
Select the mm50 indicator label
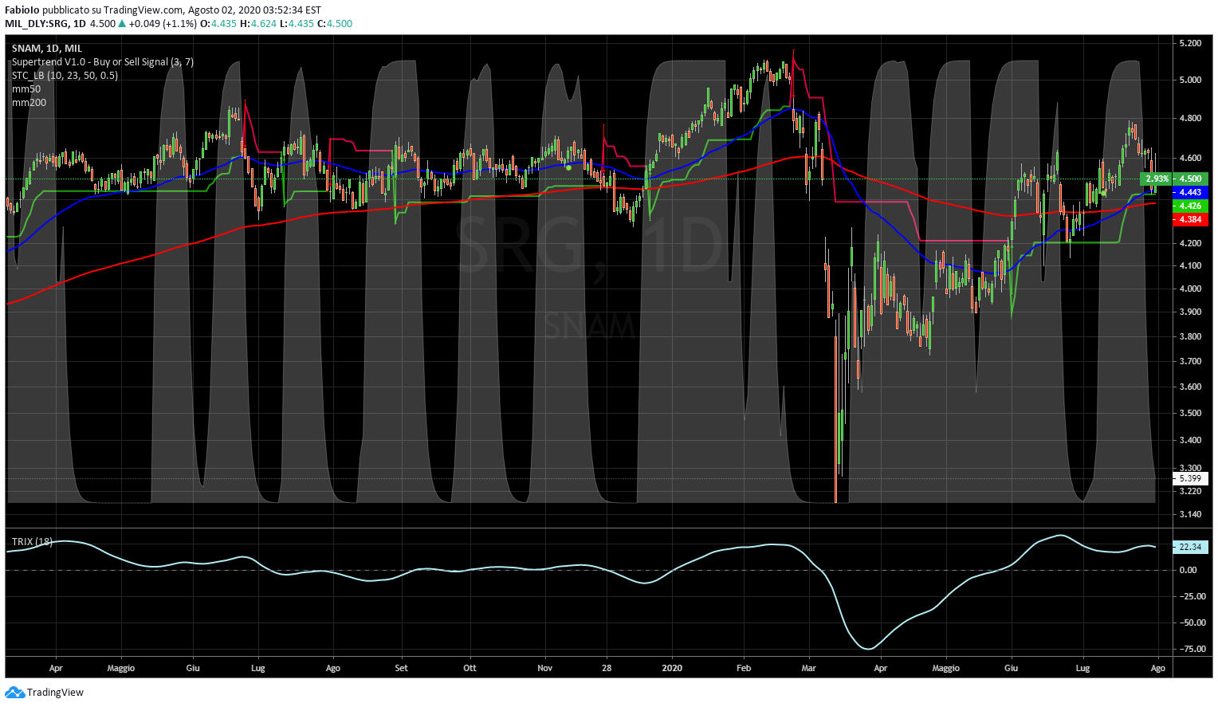tap(26, 89)
